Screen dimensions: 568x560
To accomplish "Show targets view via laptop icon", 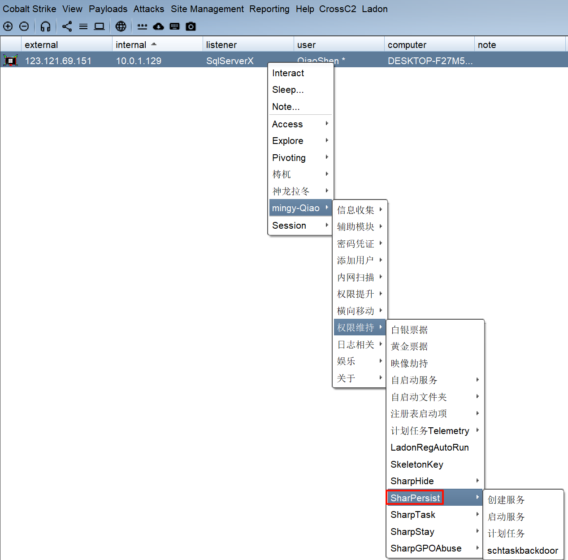I will point(100,26).
